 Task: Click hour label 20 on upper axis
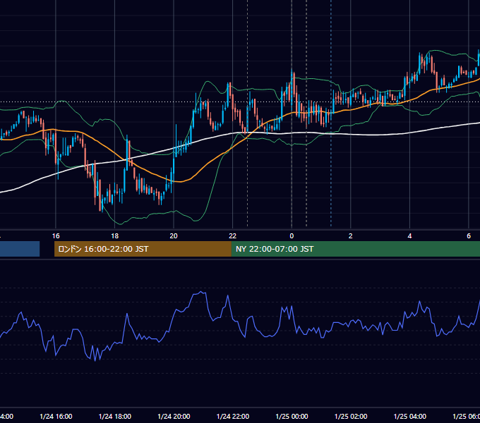pos(174,235)
